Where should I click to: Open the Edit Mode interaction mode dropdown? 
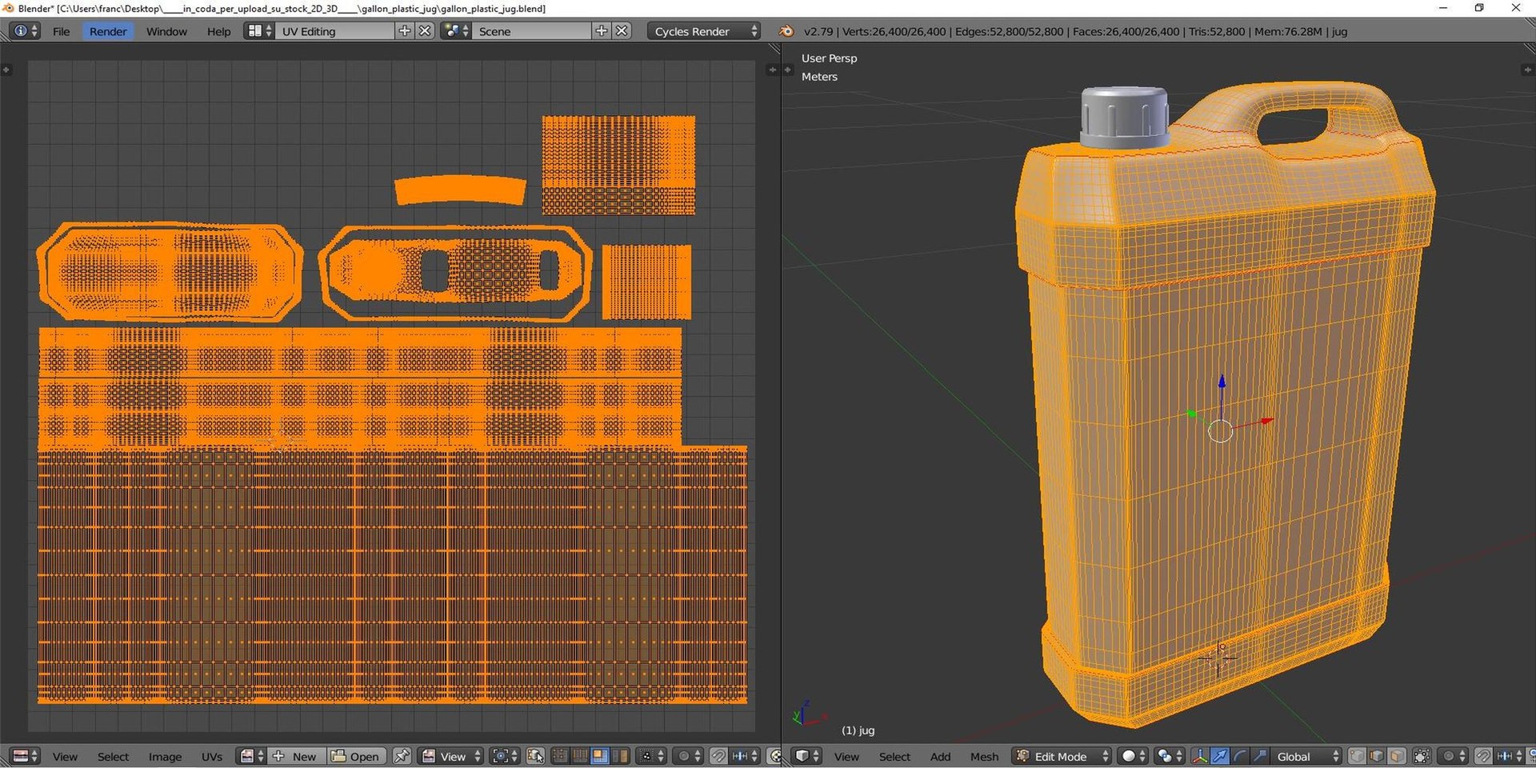pos(1062,756)
